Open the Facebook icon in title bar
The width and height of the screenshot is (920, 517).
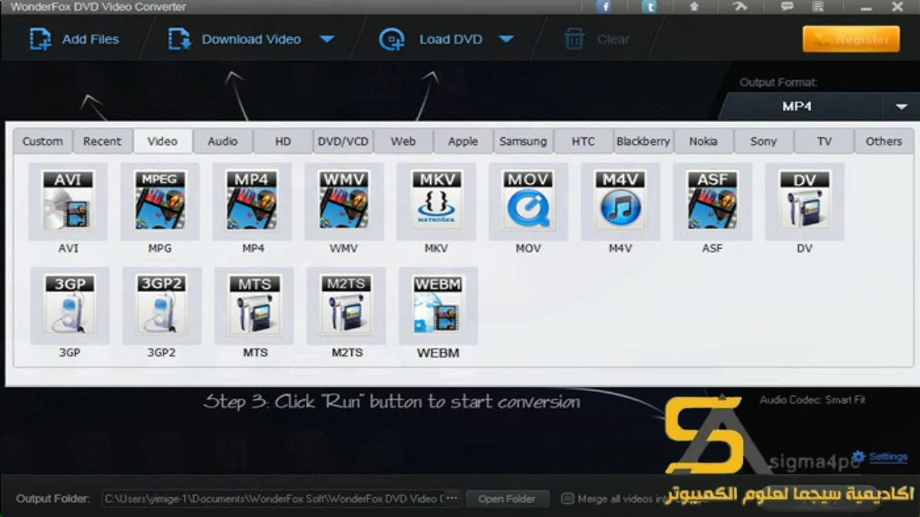click(x=604, y=6)
